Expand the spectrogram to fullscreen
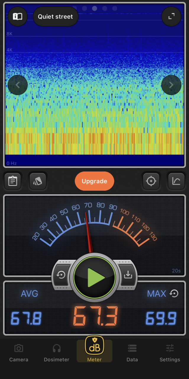189x379 pixels. 171,17
